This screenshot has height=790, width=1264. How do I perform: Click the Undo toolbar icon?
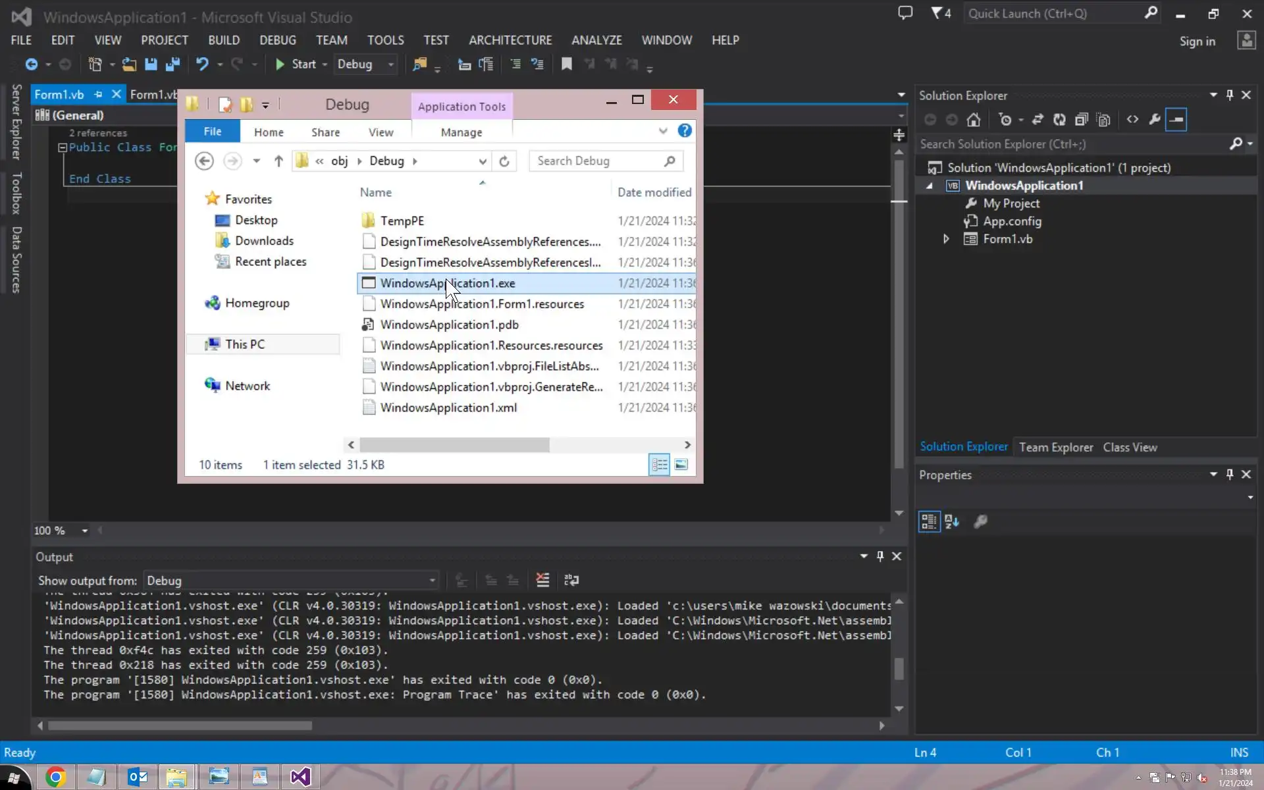[x=202, y=65]
